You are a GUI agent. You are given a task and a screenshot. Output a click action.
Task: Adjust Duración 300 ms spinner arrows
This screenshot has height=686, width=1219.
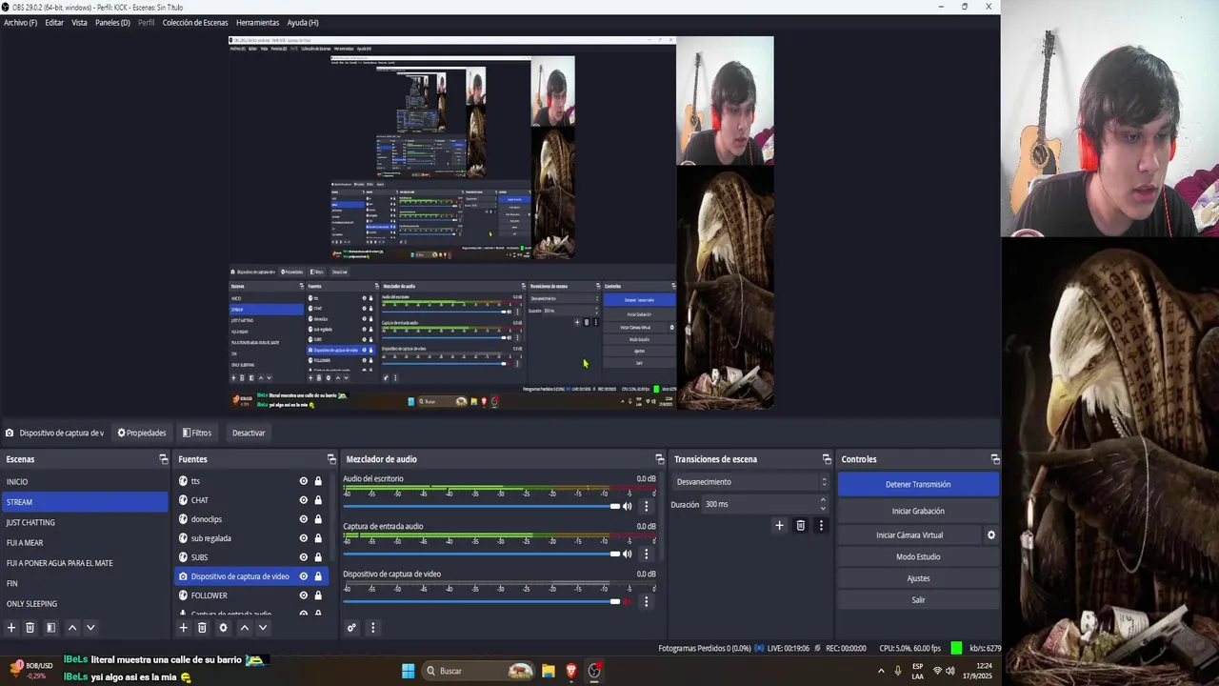point(823,504)
